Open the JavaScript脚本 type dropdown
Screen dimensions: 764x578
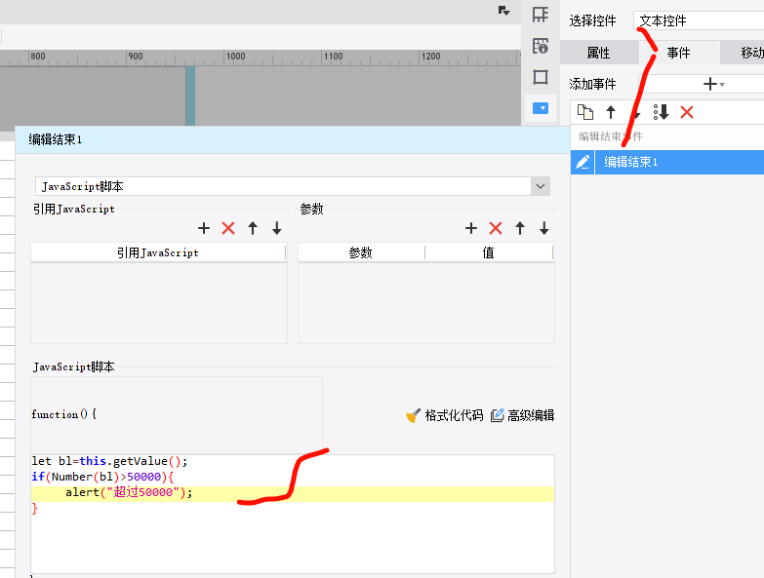click(x=541, y=186)
